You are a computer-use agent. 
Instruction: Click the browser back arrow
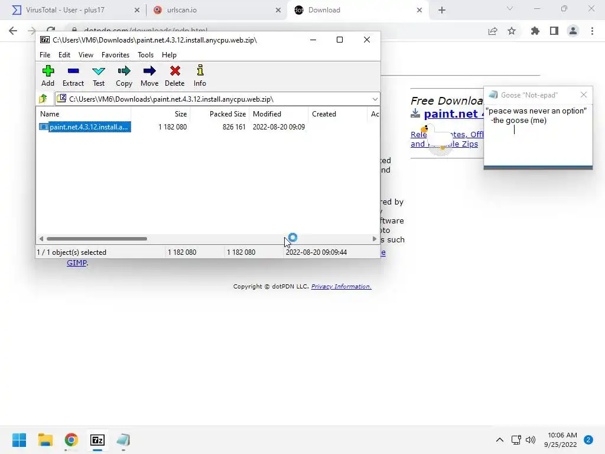click(13, 31)
